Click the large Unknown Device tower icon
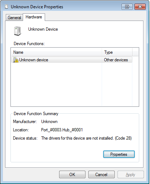Image resolution: width=150 pixels, height=184 pixels. click(18, 31)
